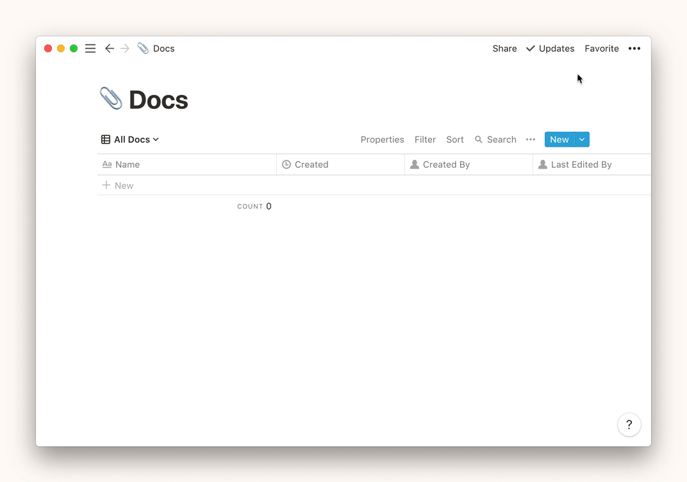Open the sidebar hamburger menu

pos(90,49)
